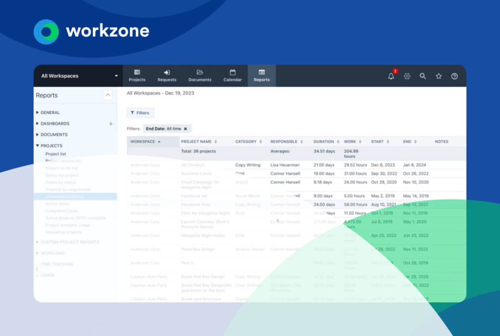Sort the table by Category
This screenshot has height=336, width=500.
[249, 142]
